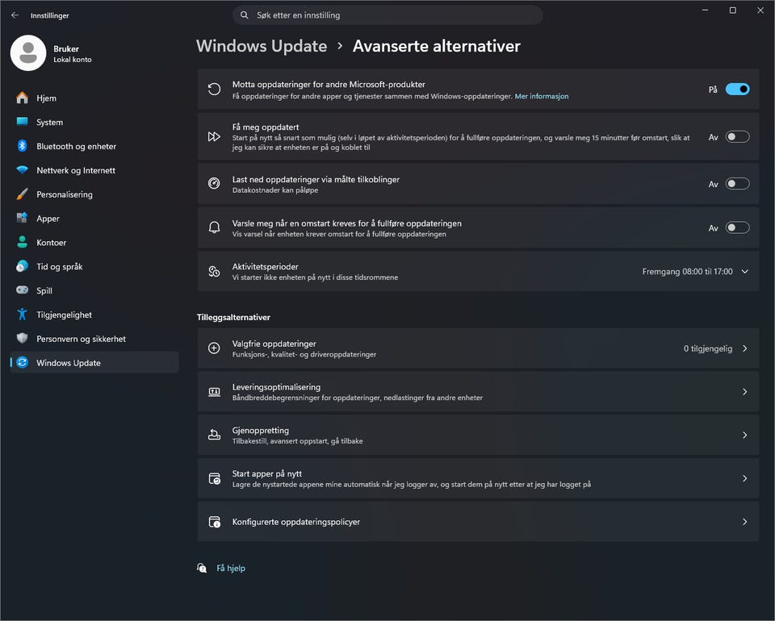The width and height of the screenshot is (775, 621).
Task: Click the Tid og språk globe icon
Action: click(x=23, y=266)
